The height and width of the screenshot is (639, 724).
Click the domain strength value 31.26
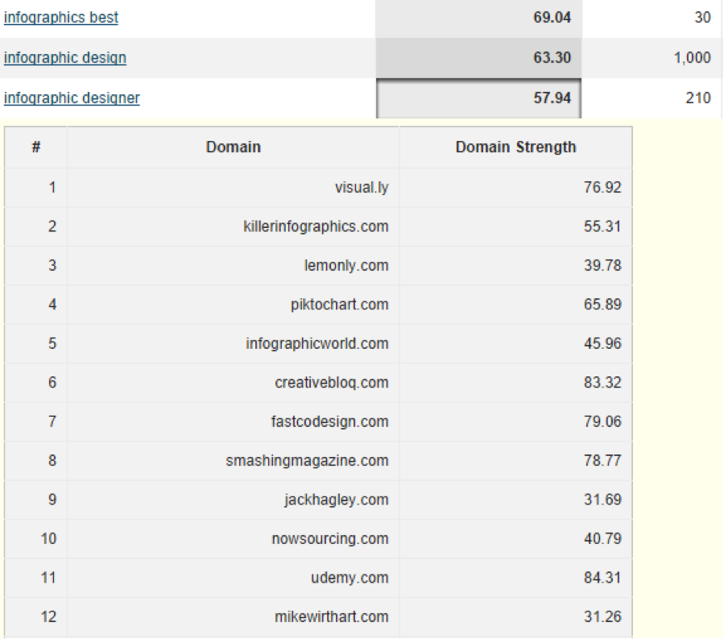point(602,616)
